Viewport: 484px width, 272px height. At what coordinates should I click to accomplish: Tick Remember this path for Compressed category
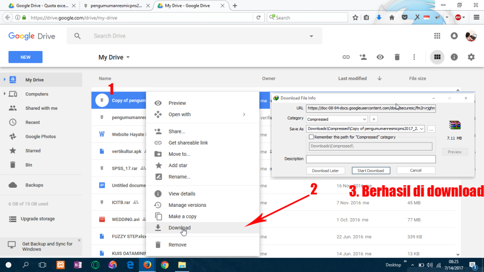311,137
